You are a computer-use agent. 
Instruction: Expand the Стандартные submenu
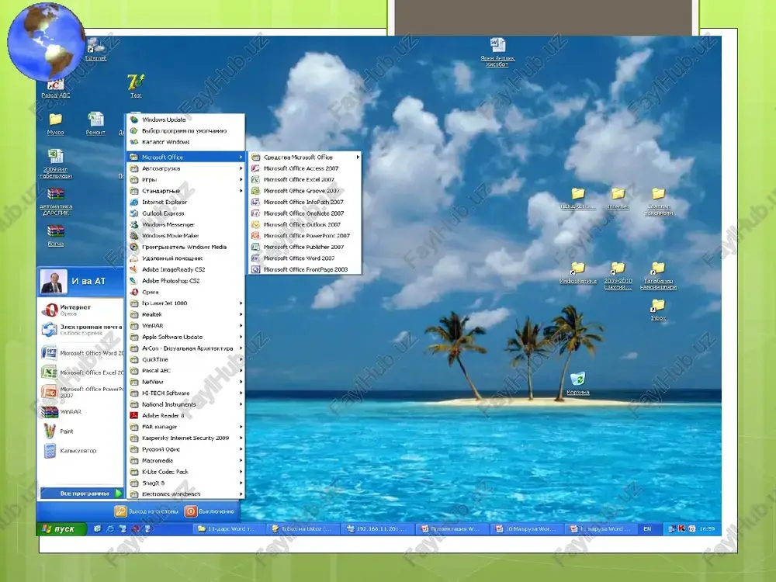point(185,191)
